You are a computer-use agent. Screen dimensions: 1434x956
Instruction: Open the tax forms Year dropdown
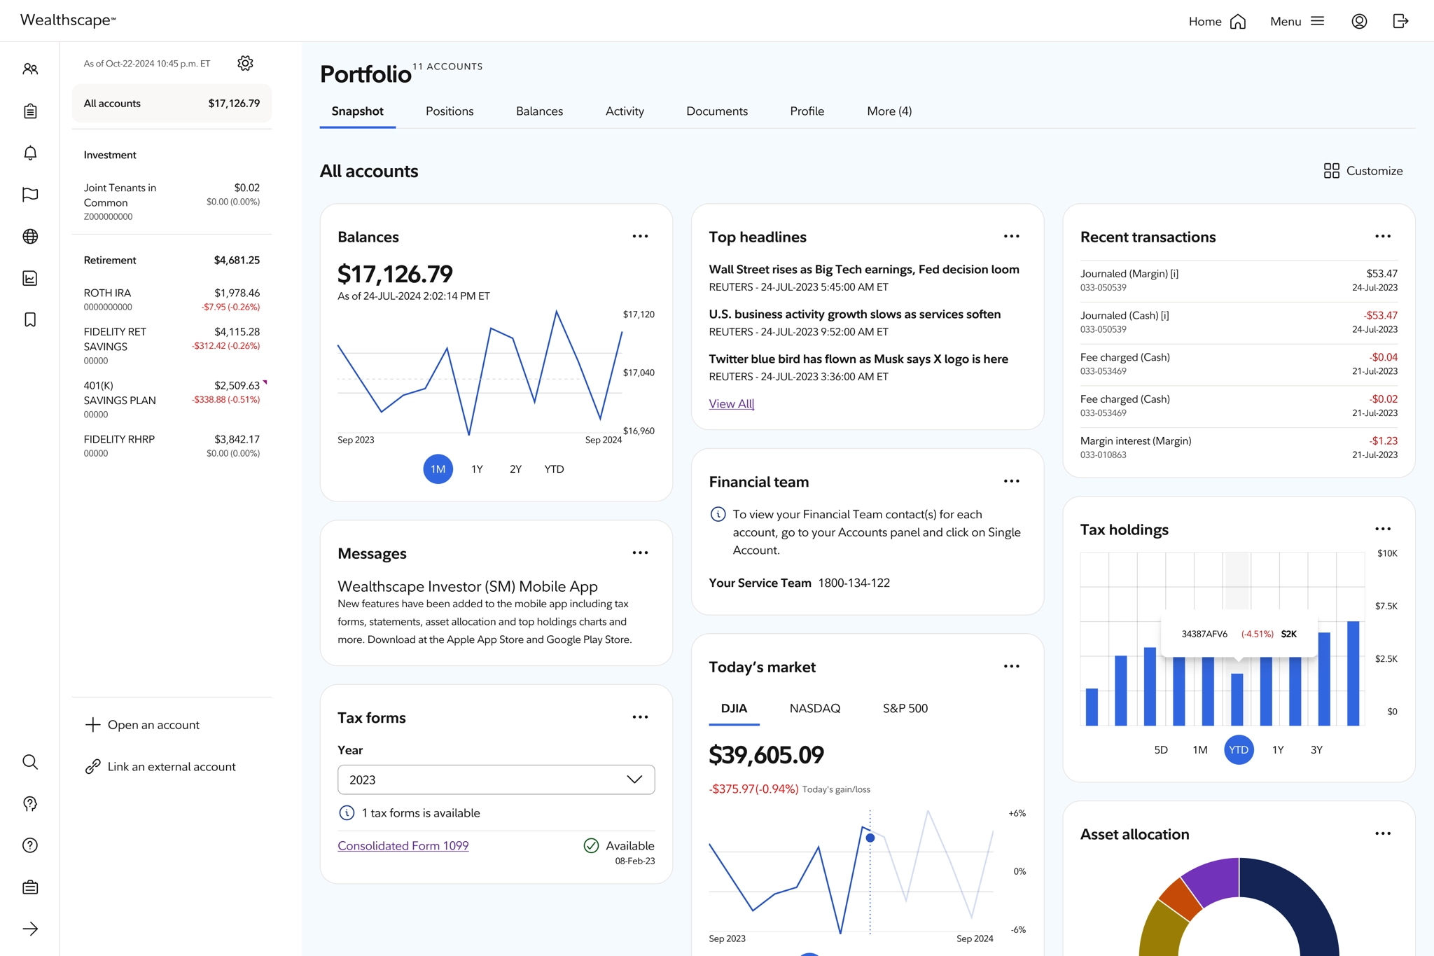click(x=496, y=780)
